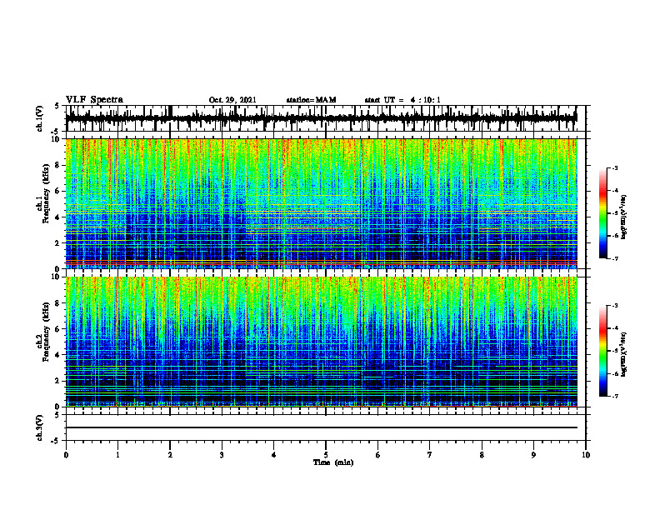Image resolution: width=660 pixels, height=510 pixels.
Task: Click the ch.1 frequency axis tick "6"
Action: (x=58, y=191)
